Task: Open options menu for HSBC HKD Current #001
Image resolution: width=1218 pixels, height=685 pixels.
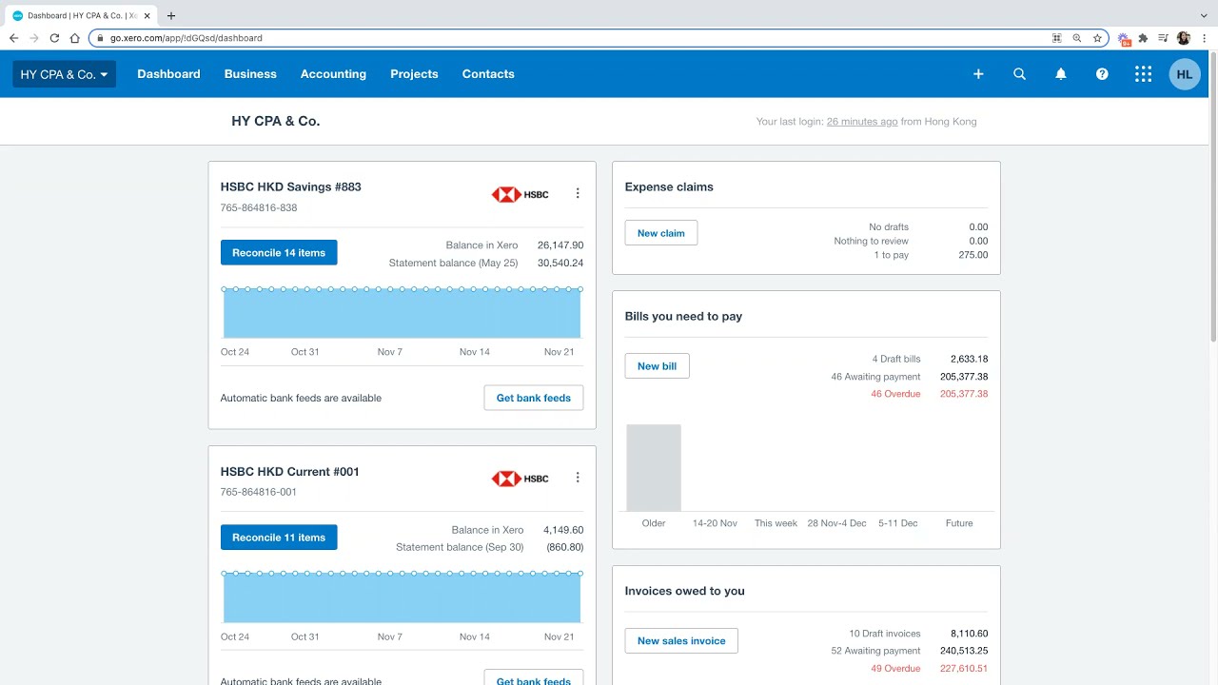Action: point(578,478)
